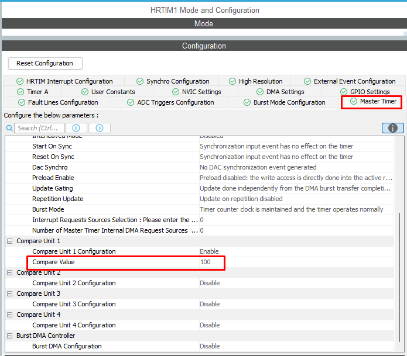This screenshot has width=407, height=356.
Task: Edit Master Timer DMA Request Sources value
Action: tap(296, 230)
